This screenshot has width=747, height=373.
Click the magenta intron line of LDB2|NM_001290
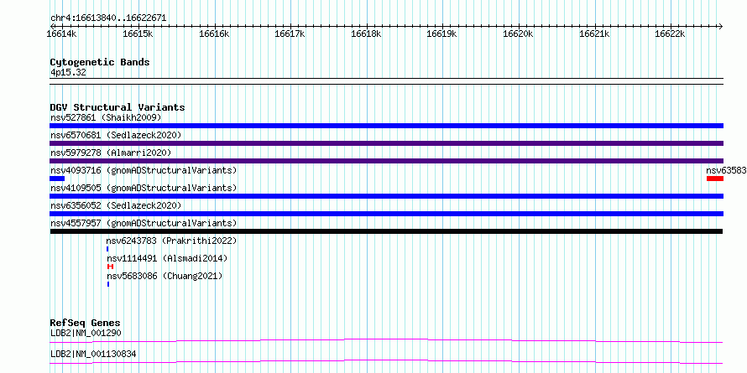point(386,340)
